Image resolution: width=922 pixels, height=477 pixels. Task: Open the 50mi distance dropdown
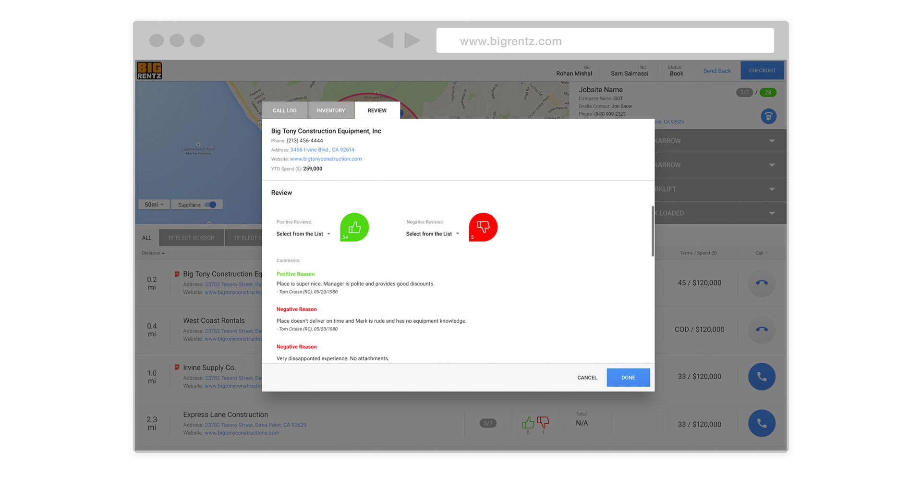pos(154,205)
